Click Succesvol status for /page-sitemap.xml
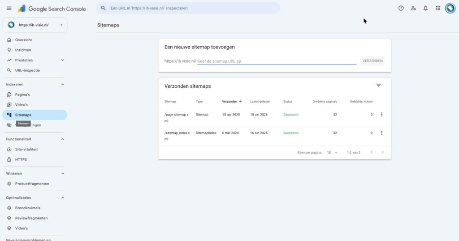459x241 pixels. 290,115
